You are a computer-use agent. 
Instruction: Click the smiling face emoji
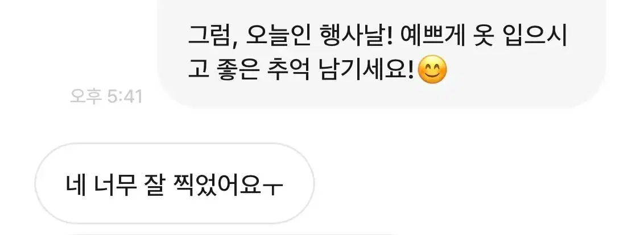tap(433, 70)
